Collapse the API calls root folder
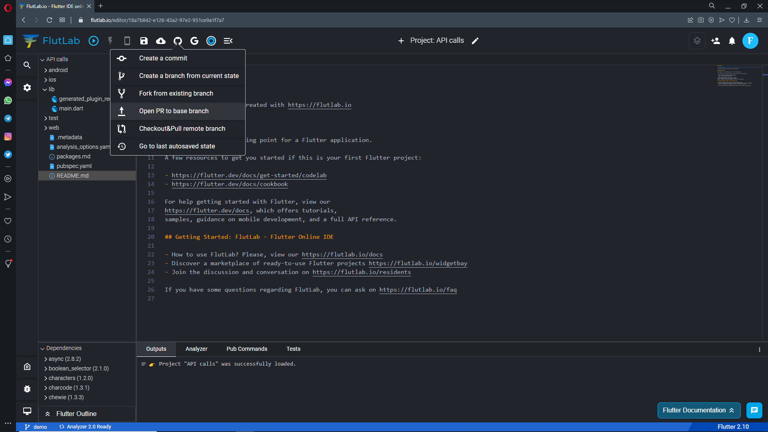The image size is (768, 432). pyautogui.click(x=42, y=60)
